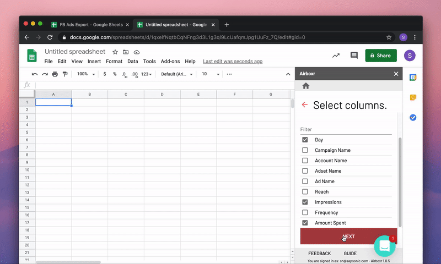Format as percent
The height and width of the screenshot is (264, 441).
pyautogui.click(x=115, y=74)
